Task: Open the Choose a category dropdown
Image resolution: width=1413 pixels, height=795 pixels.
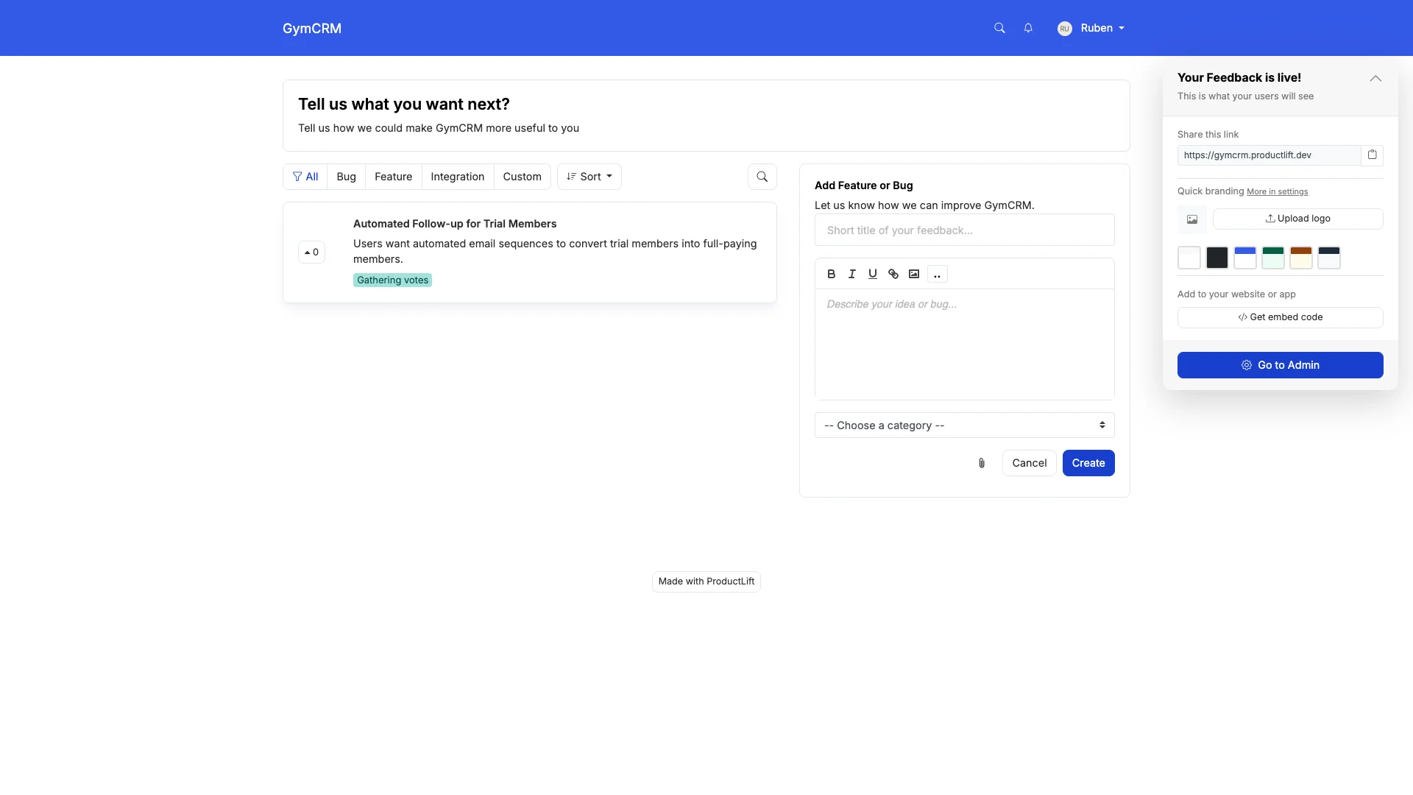Action: pyautogui.click(x=964, y=425)
